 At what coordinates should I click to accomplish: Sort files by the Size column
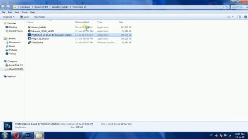tap(121, 22)
